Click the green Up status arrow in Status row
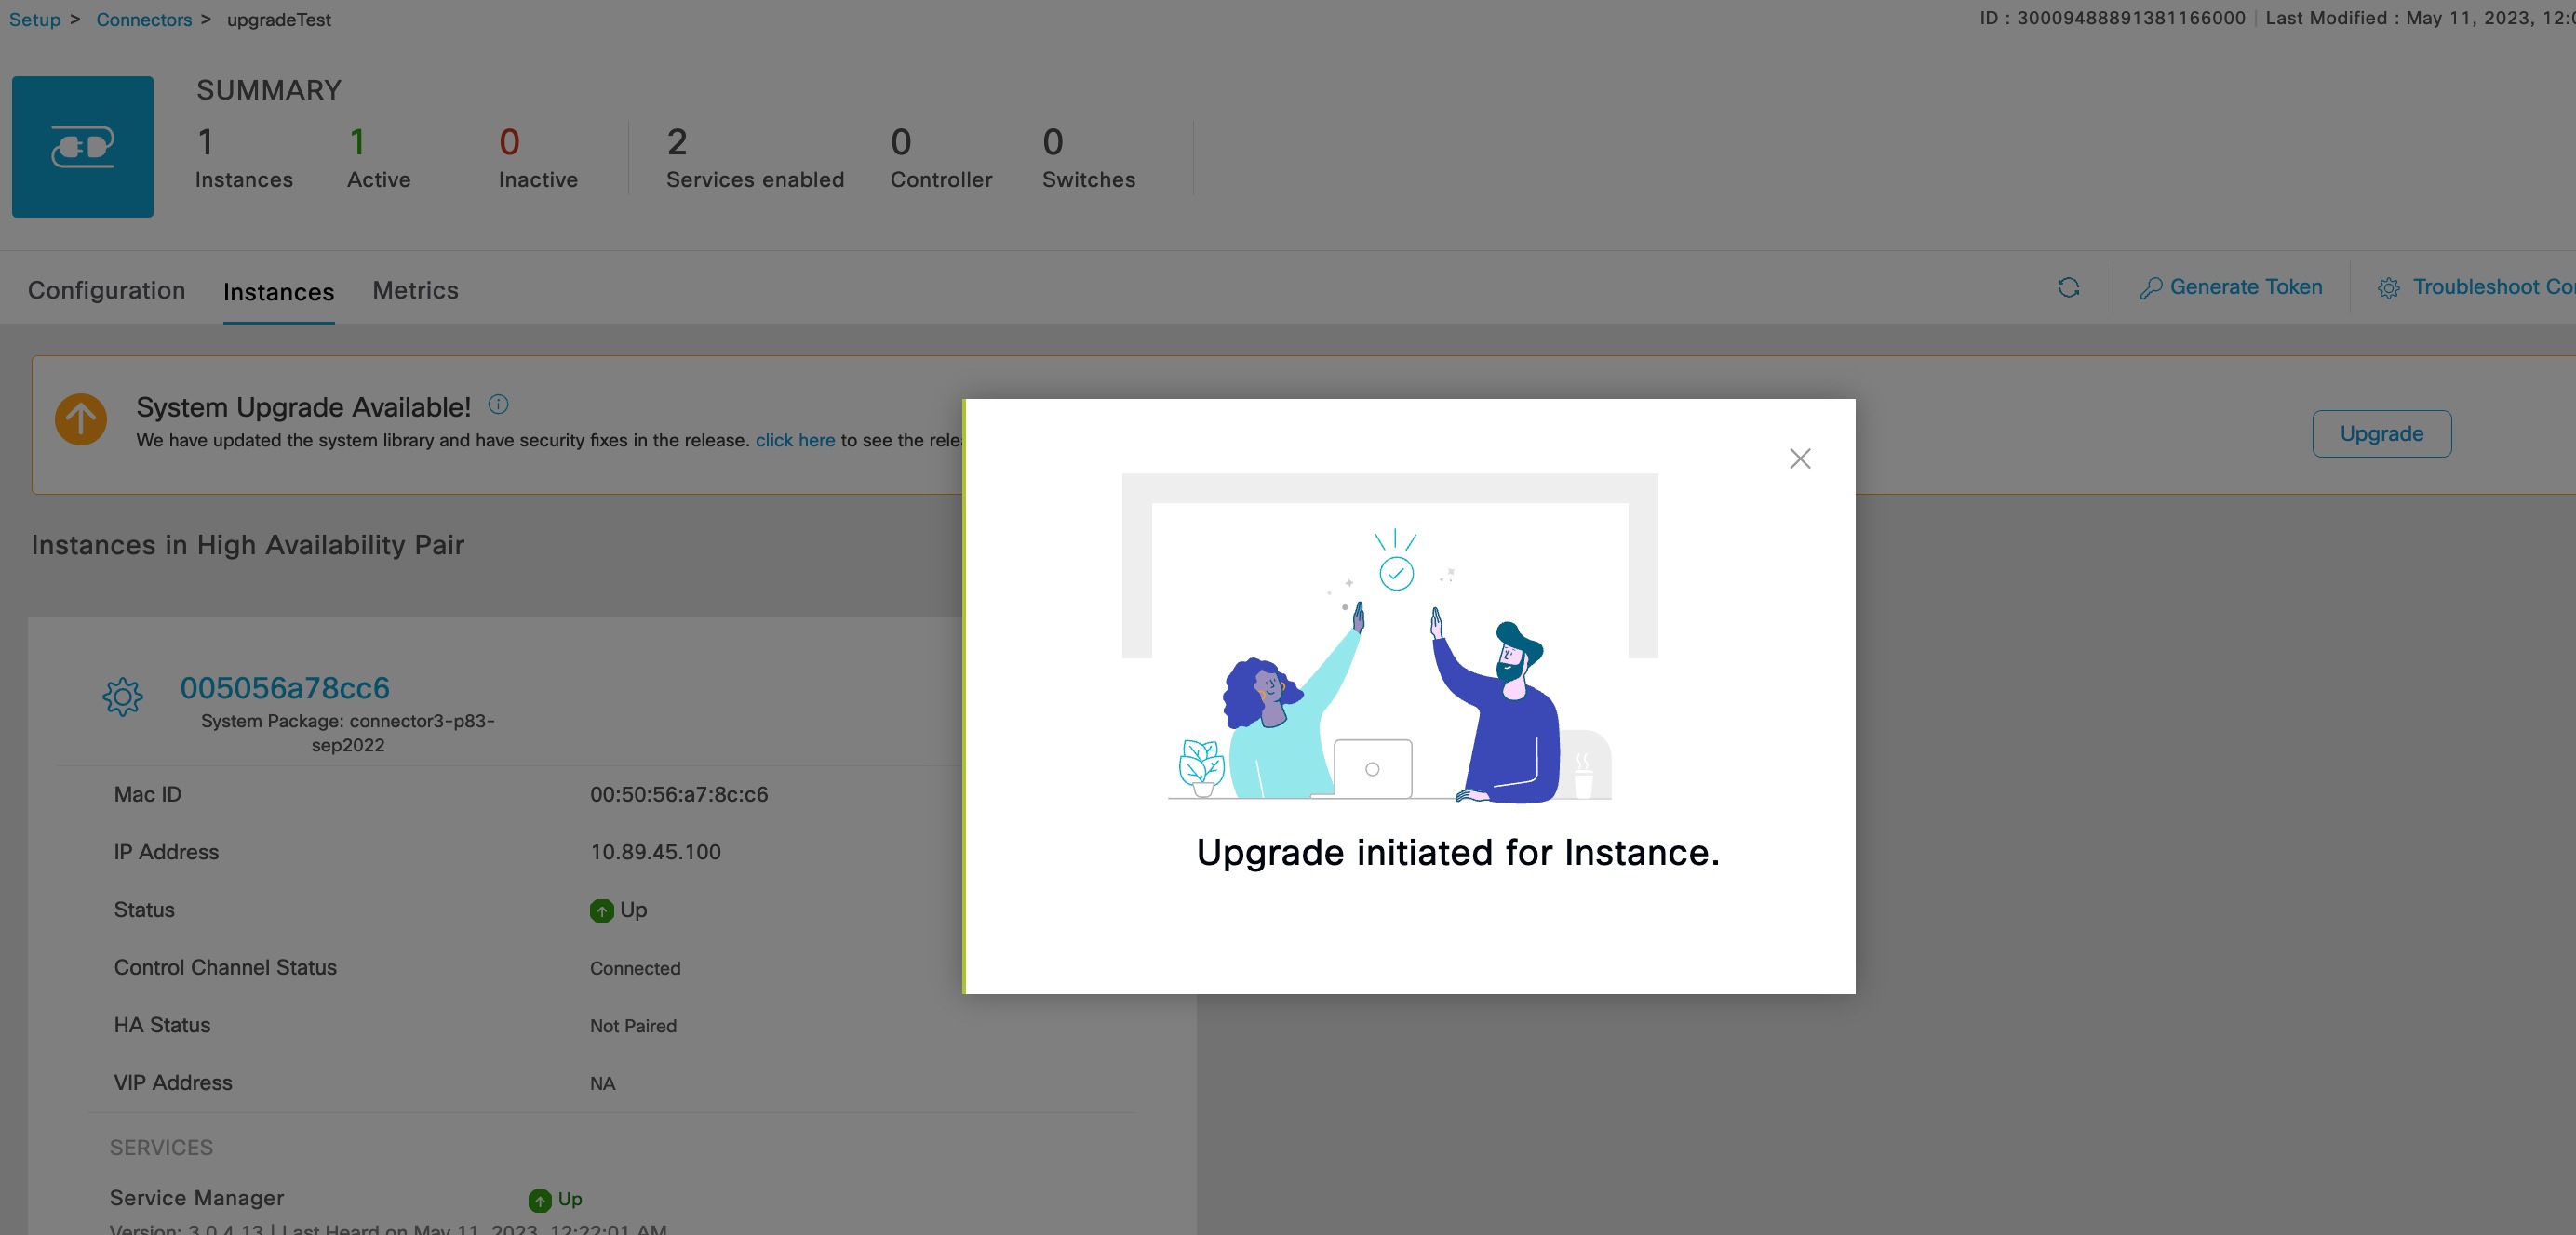Image resolution: width=2576 pixels, height=1235 pixels. click(x=601, y=910)
